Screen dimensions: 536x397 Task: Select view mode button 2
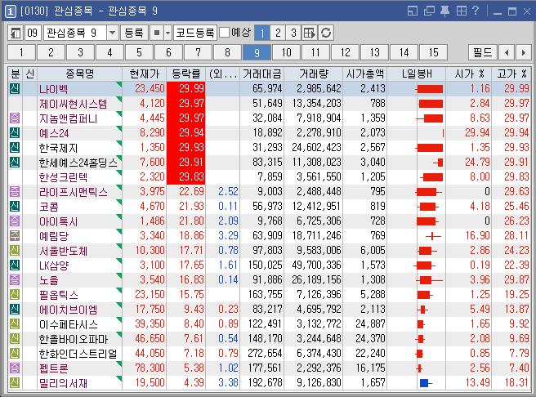(278, 33)
